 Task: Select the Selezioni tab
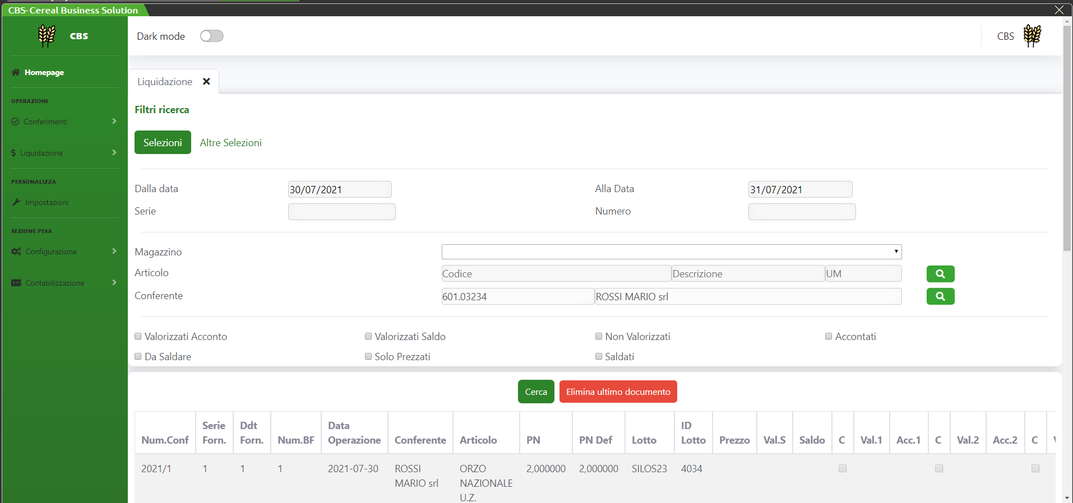point(163,143)
